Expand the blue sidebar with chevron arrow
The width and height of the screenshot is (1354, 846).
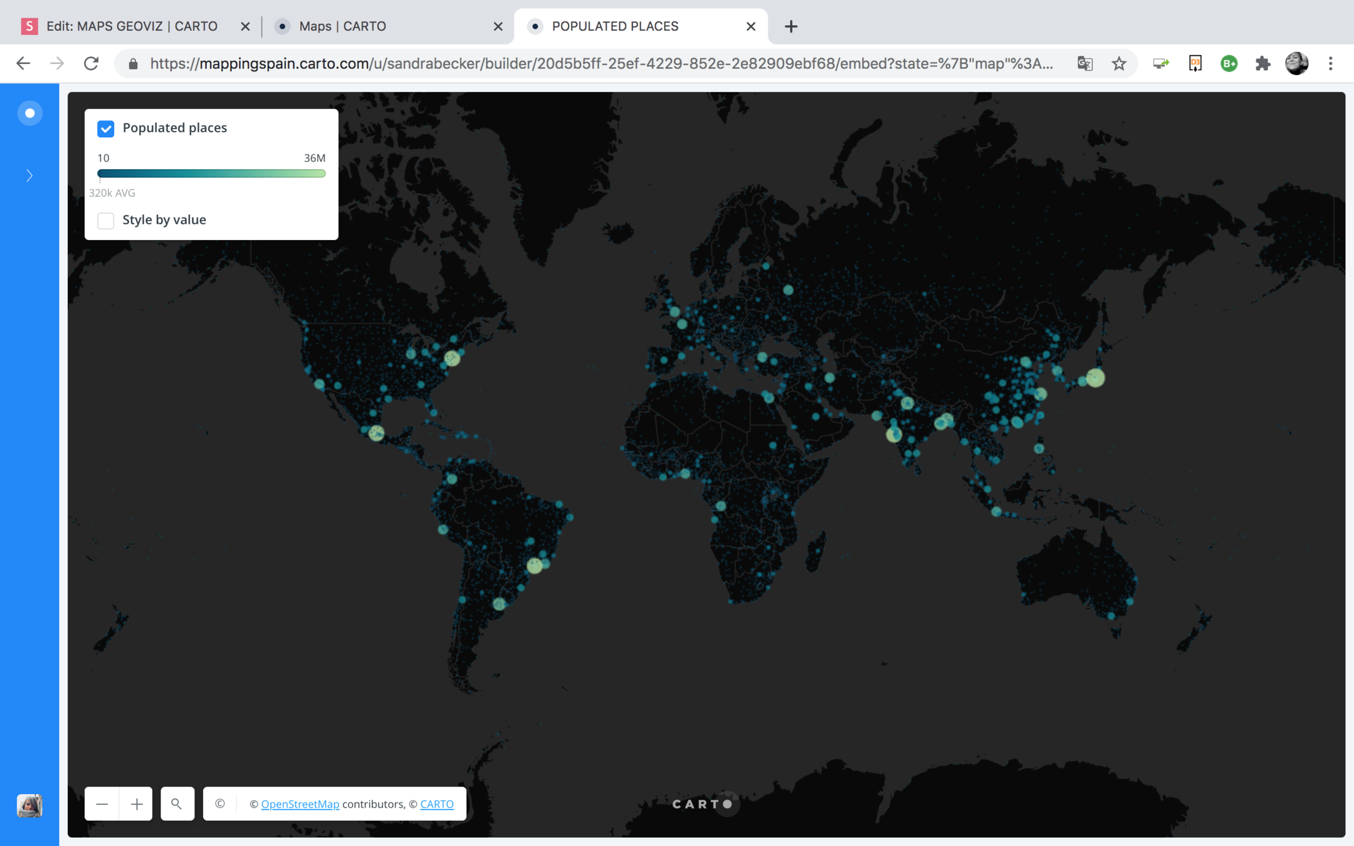[29, 175]
